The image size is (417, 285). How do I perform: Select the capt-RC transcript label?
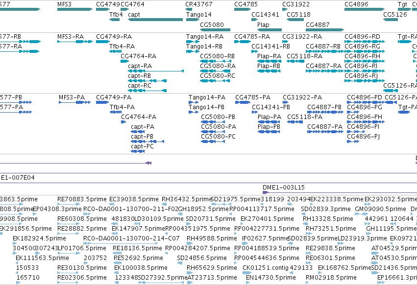coord(139,86)
